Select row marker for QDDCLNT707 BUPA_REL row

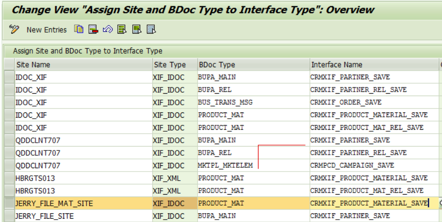point(9,153)
